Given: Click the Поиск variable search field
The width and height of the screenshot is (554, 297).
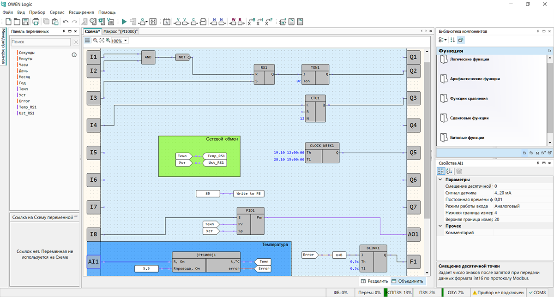Looking at the screenshot, I should click(41, 42).
